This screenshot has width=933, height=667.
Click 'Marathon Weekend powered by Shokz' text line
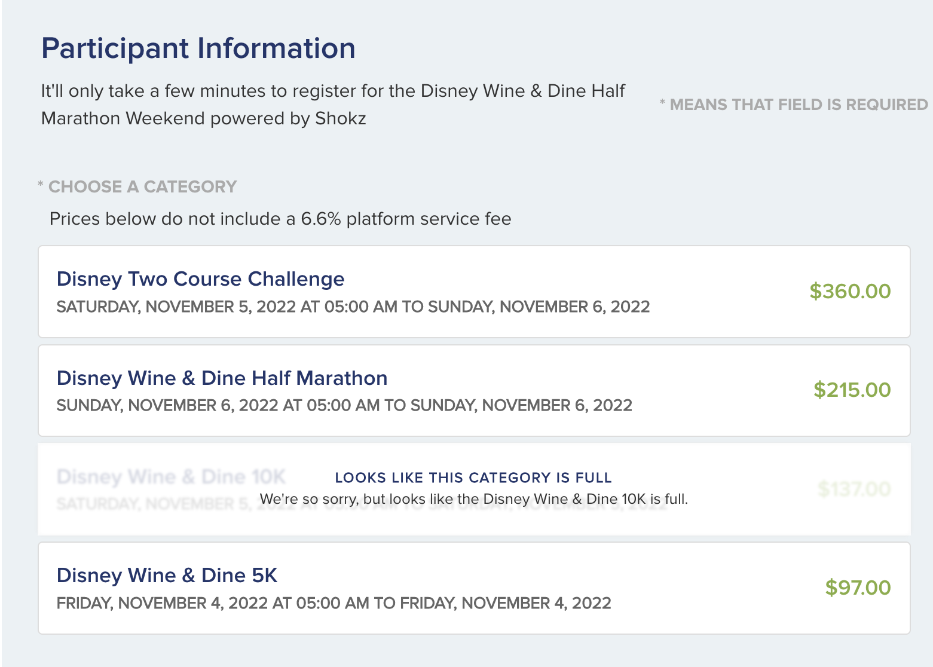[x=203, y=118]
